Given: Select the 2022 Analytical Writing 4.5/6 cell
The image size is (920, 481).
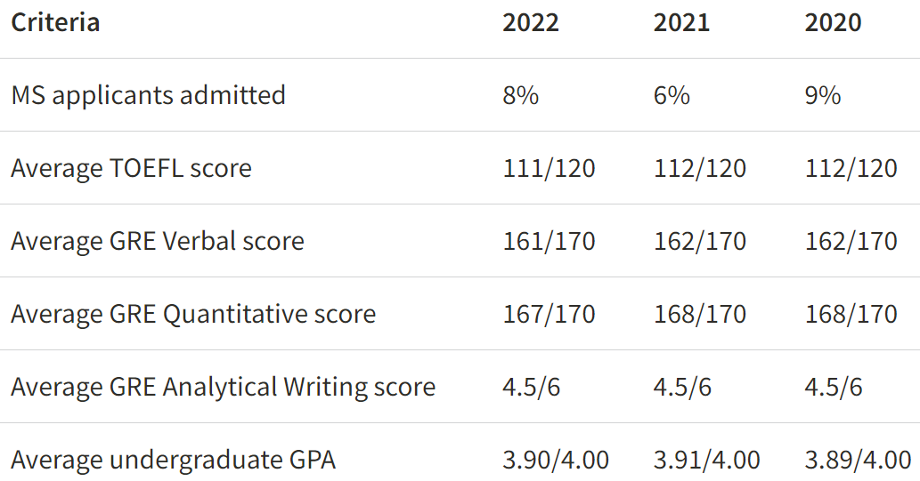Looking at the screenshot, I should [532, 388].
